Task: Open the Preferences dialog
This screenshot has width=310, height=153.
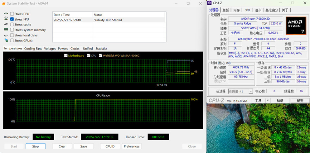Action: tap(132, 146)
